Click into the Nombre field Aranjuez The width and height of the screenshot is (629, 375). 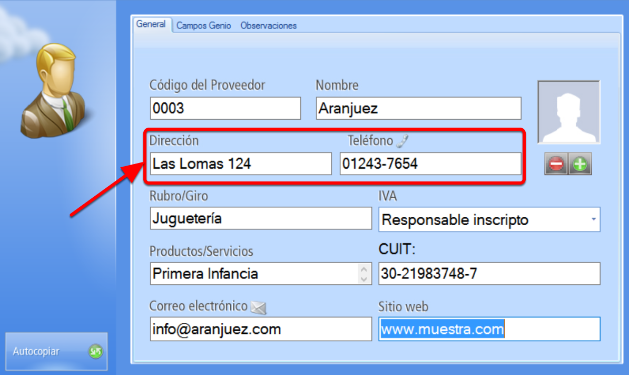(x=418, y=108)
